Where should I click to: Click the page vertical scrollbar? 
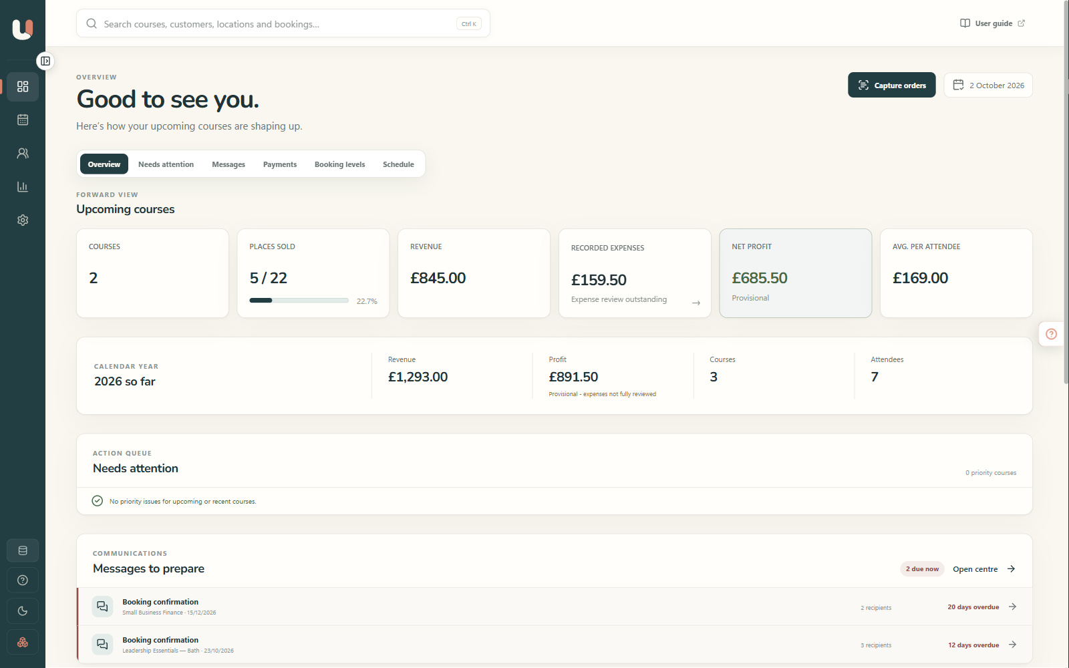point(1066,192)
